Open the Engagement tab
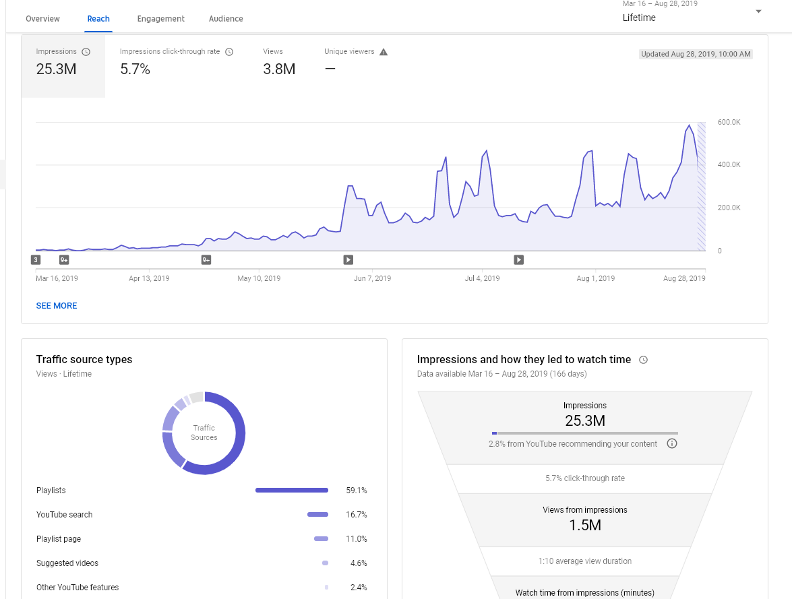The image size is (792, 599). pos(160,19)
